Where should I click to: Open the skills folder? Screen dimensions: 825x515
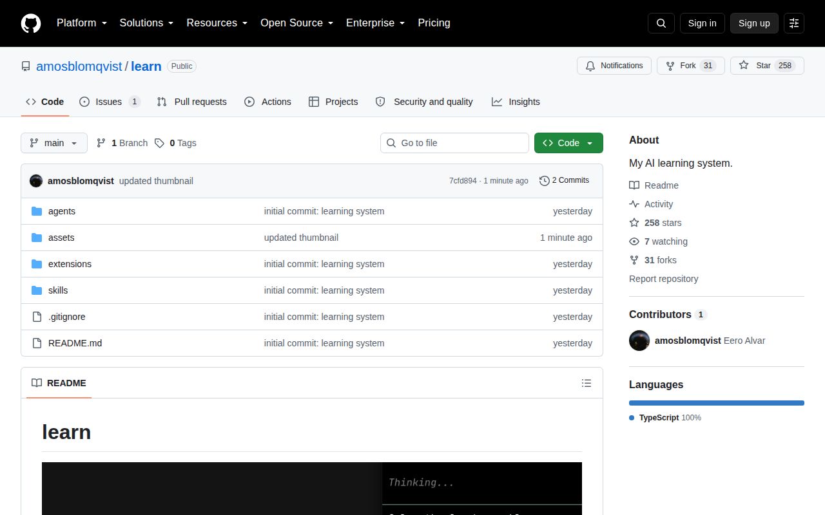(x=58, y=290)
